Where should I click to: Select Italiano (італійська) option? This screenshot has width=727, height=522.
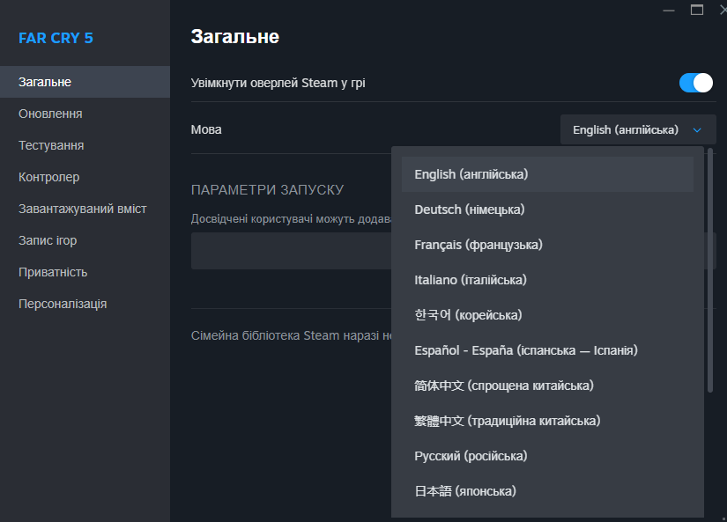547,280
